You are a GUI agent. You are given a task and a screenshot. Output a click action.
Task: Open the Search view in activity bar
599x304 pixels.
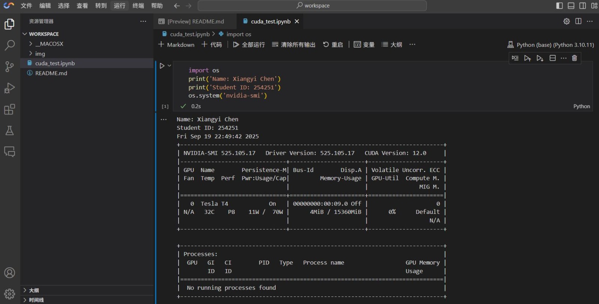click(x=9, y=45)
